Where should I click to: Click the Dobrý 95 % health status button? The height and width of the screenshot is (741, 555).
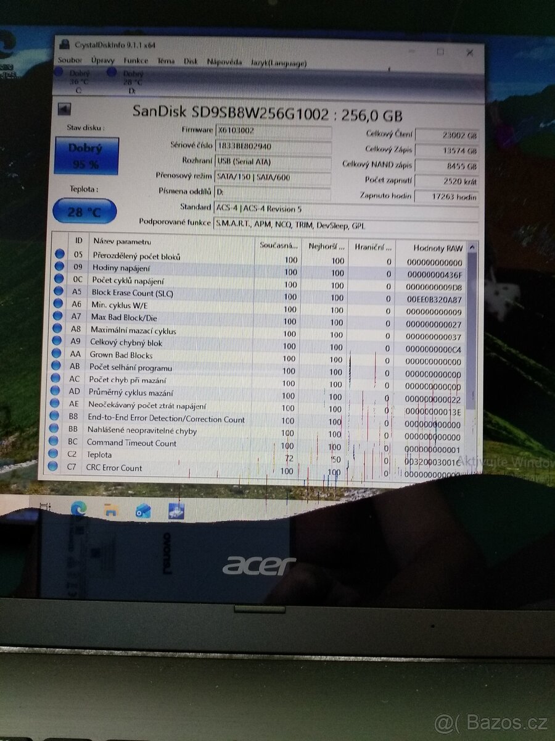pyautogui.click(x=86, y=156)
